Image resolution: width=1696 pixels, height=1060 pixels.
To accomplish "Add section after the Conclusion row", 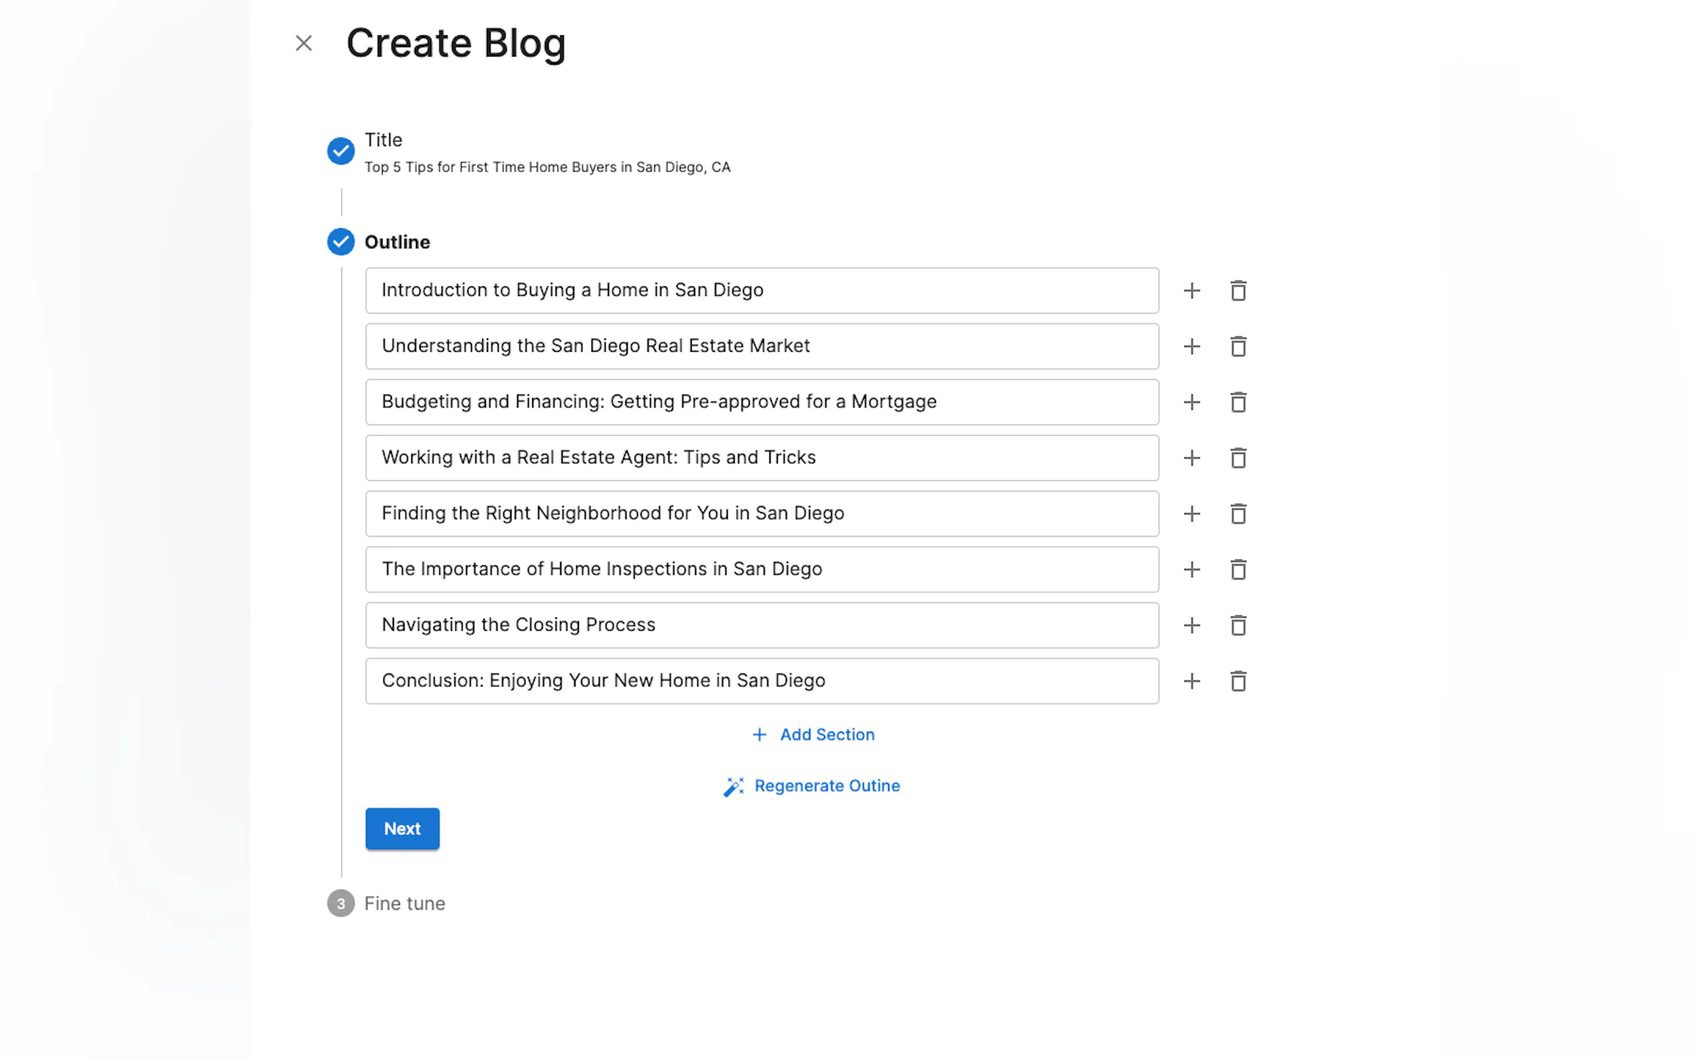I will [x=1191, y=681].
